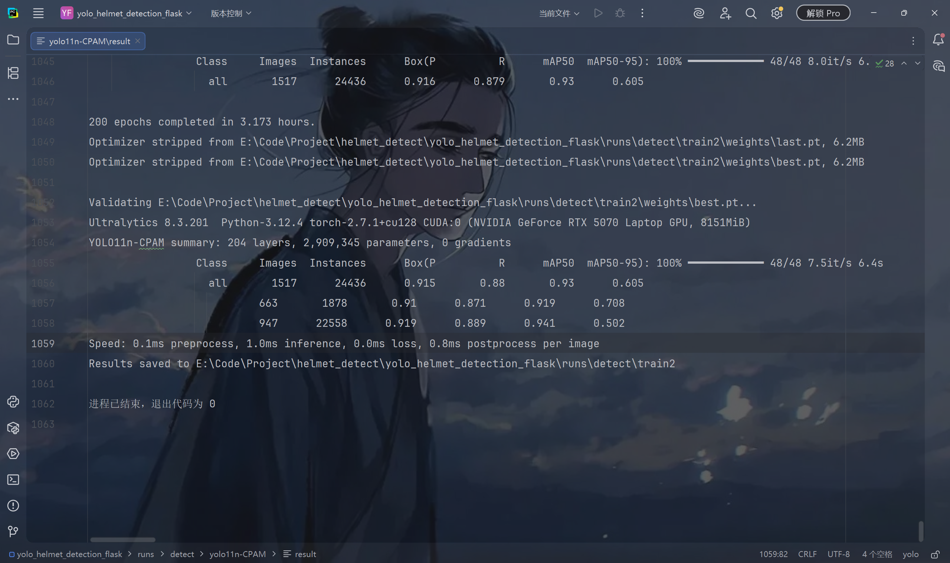Open the yolo Python interpreter selector
950x563 pixels.
coord(911,554)
